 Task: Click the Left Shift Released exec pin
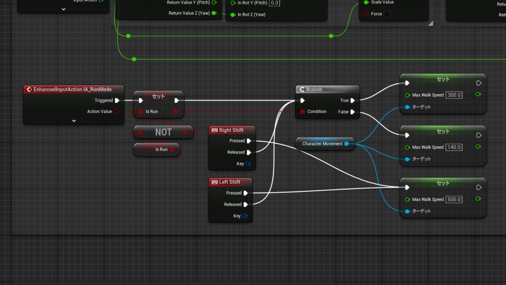(x=245, y=204)
